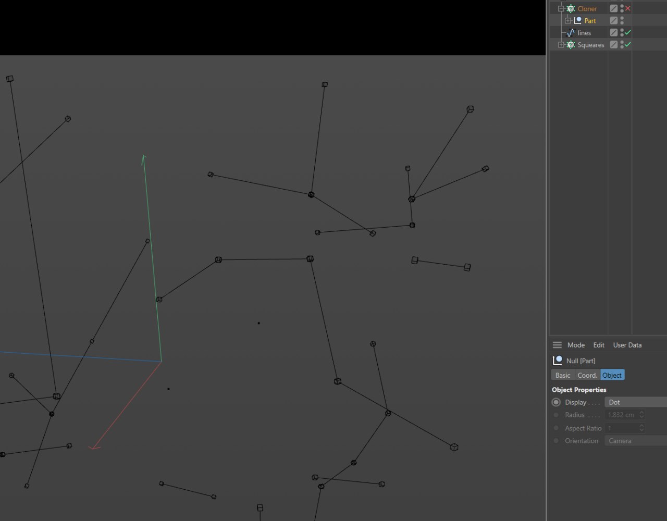Click the Radius stepper arrows
This screenshot has height=521, width=667.
(x=641, y=415)
